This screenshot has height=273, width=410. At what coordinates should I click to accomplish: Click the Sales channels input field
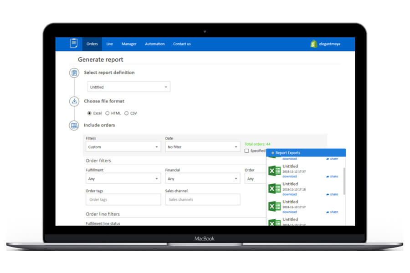[203, 199]
